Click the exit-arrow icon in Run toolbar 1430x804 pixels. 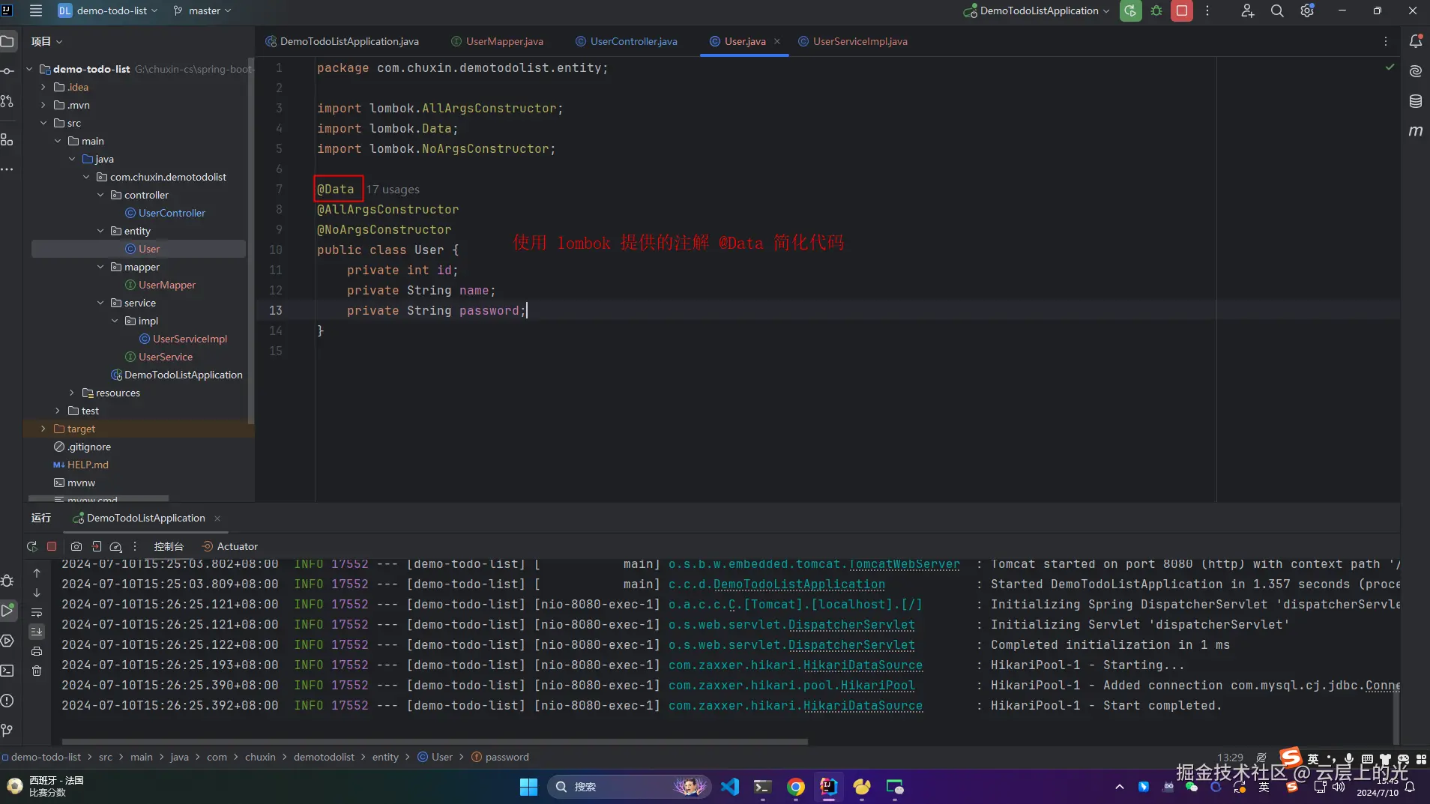coord(97,547)
